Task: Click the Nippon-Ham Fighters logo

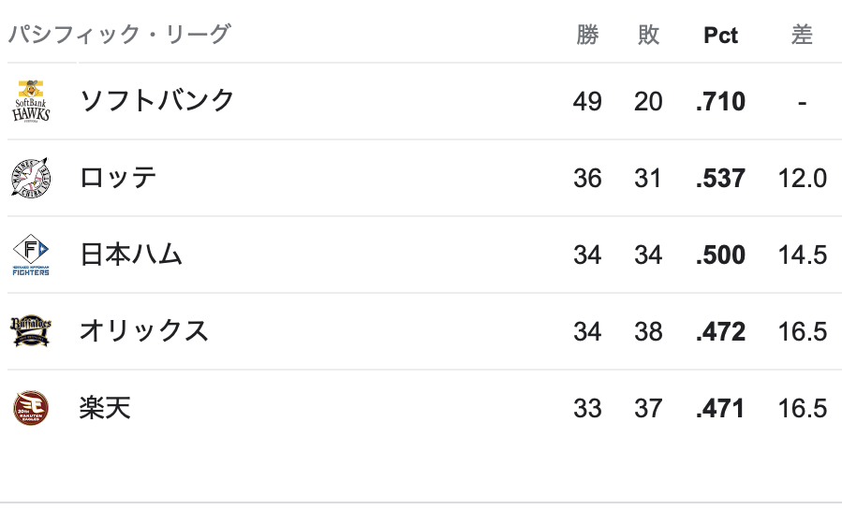Action: pyautogui.click(x=31, y=255)
